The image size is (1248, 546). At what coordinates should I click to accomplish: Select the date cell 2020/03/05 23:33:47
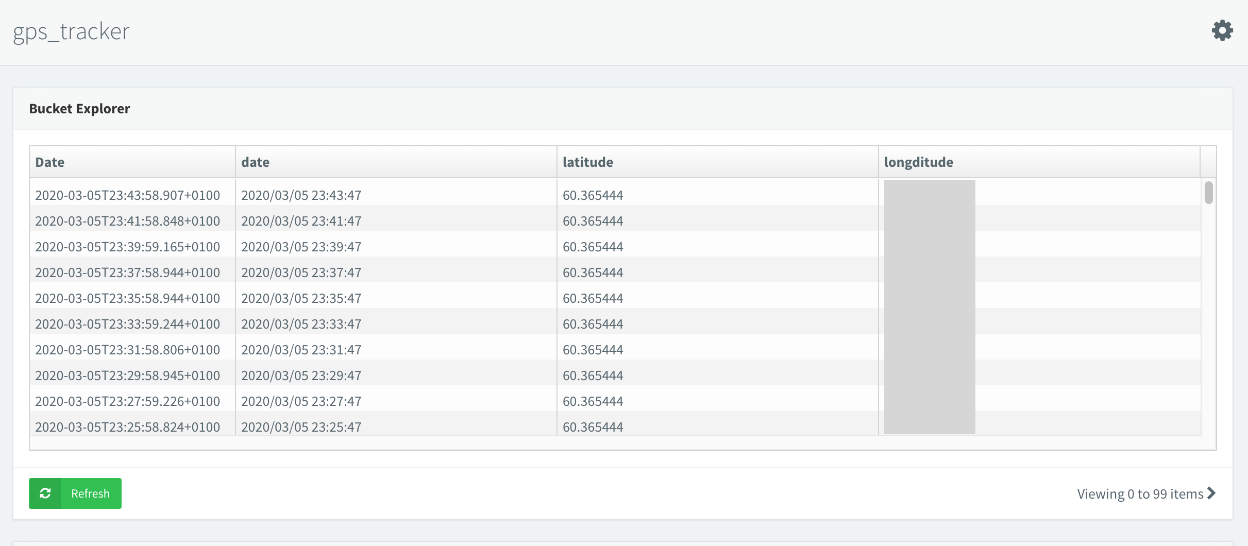301,324
